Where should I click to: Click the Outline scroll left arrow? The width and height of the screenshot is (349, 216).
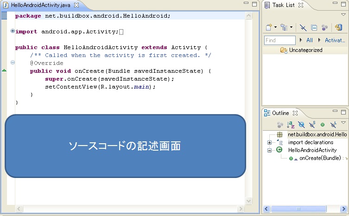[267, 209]
